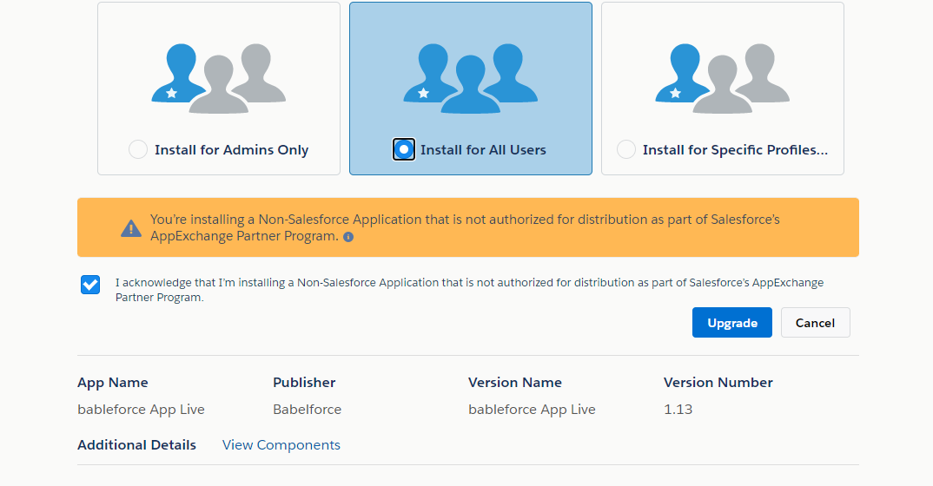
Task: Click the star badge in the Admins Only card
Action: click(171, 93)
